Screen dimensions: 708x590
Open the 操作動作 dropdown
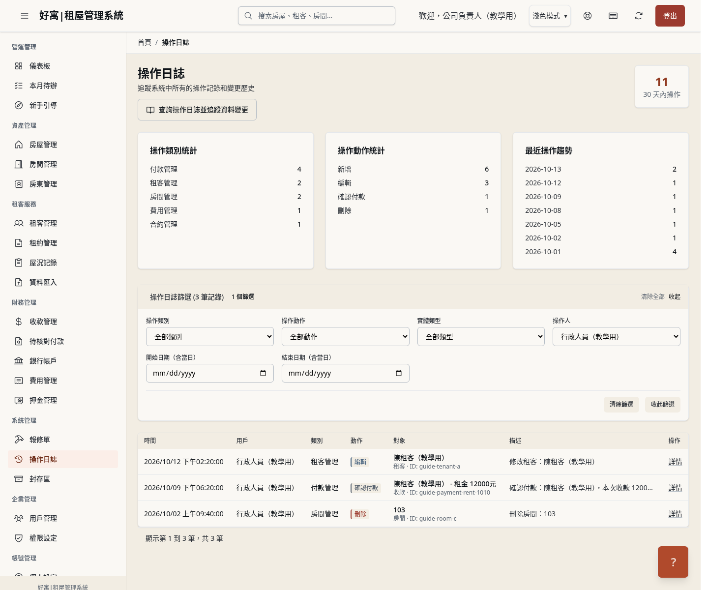pyautogui.click(x=346, y=337)
